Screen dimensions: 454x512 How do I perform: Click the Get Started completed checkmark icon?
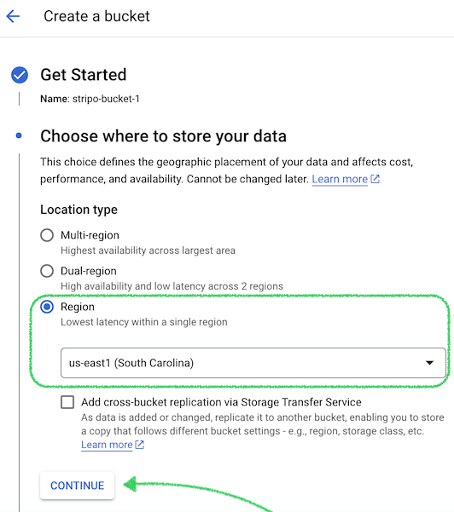20,75
